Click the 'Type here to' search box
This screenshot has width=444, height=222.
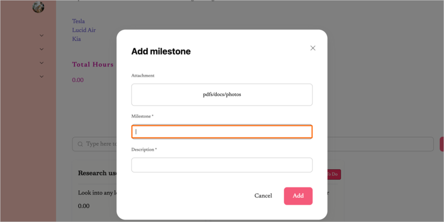100,144
